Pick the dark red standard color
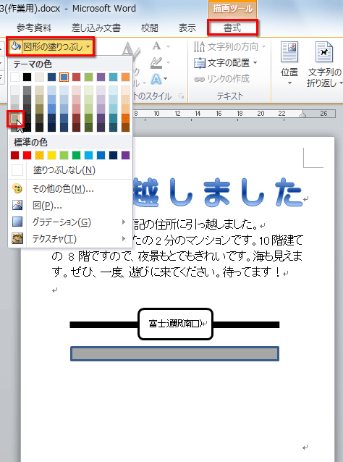The height and width of the screenshot is (462, 343). pyautogui.click(x=14, y=155)
